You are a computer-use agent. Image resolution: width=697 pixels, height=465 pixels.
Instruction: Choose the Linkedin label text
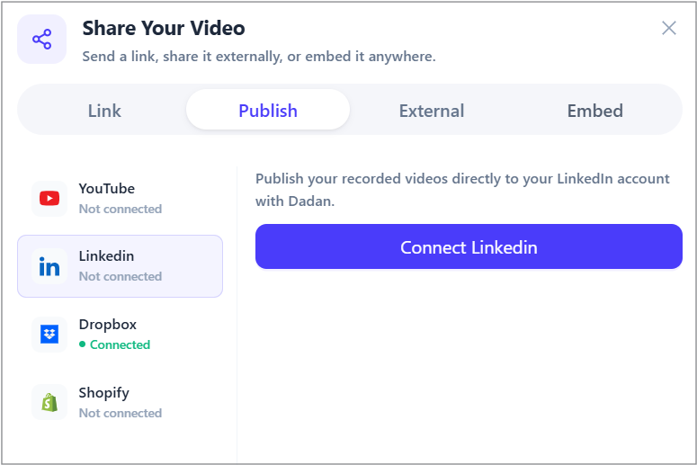coord(106,256)
